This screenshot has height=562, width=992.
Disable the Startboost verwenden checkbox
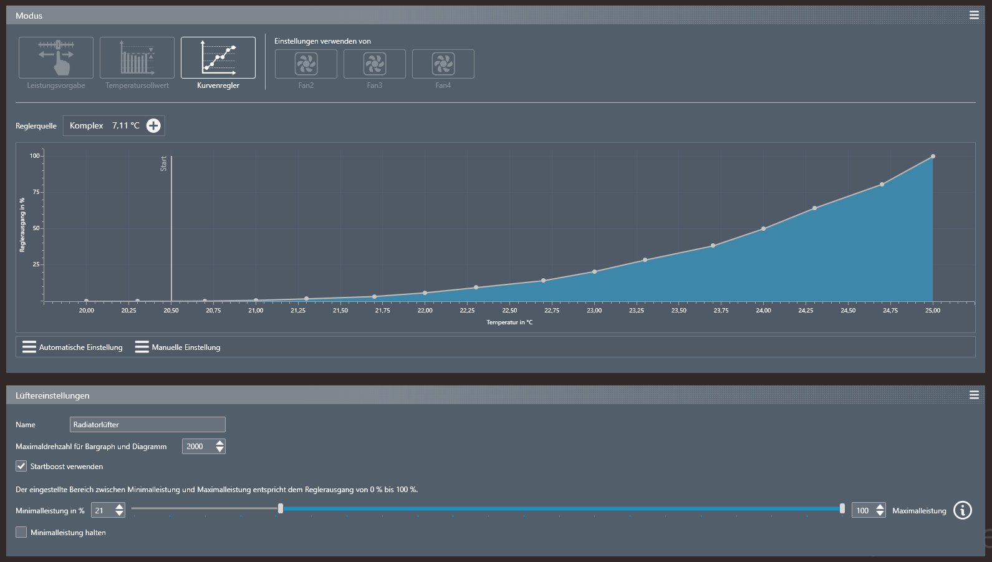pyautogui.click(x=21, y=466)
